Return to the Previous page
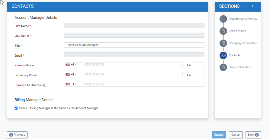Viewport: 270px width, 139px height. [17, 135]
